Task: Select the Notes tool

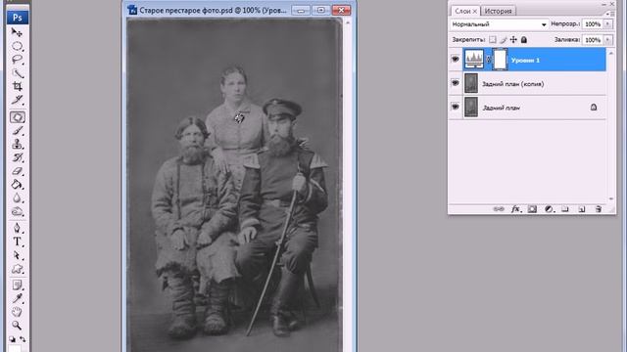Action: point(17,285)
